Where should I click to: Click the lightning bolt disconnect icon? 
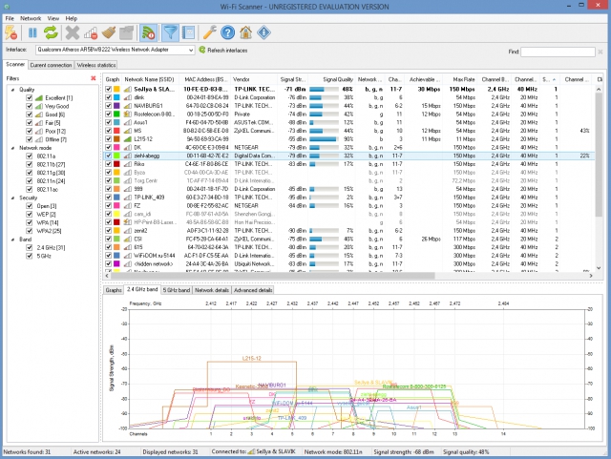11,32
